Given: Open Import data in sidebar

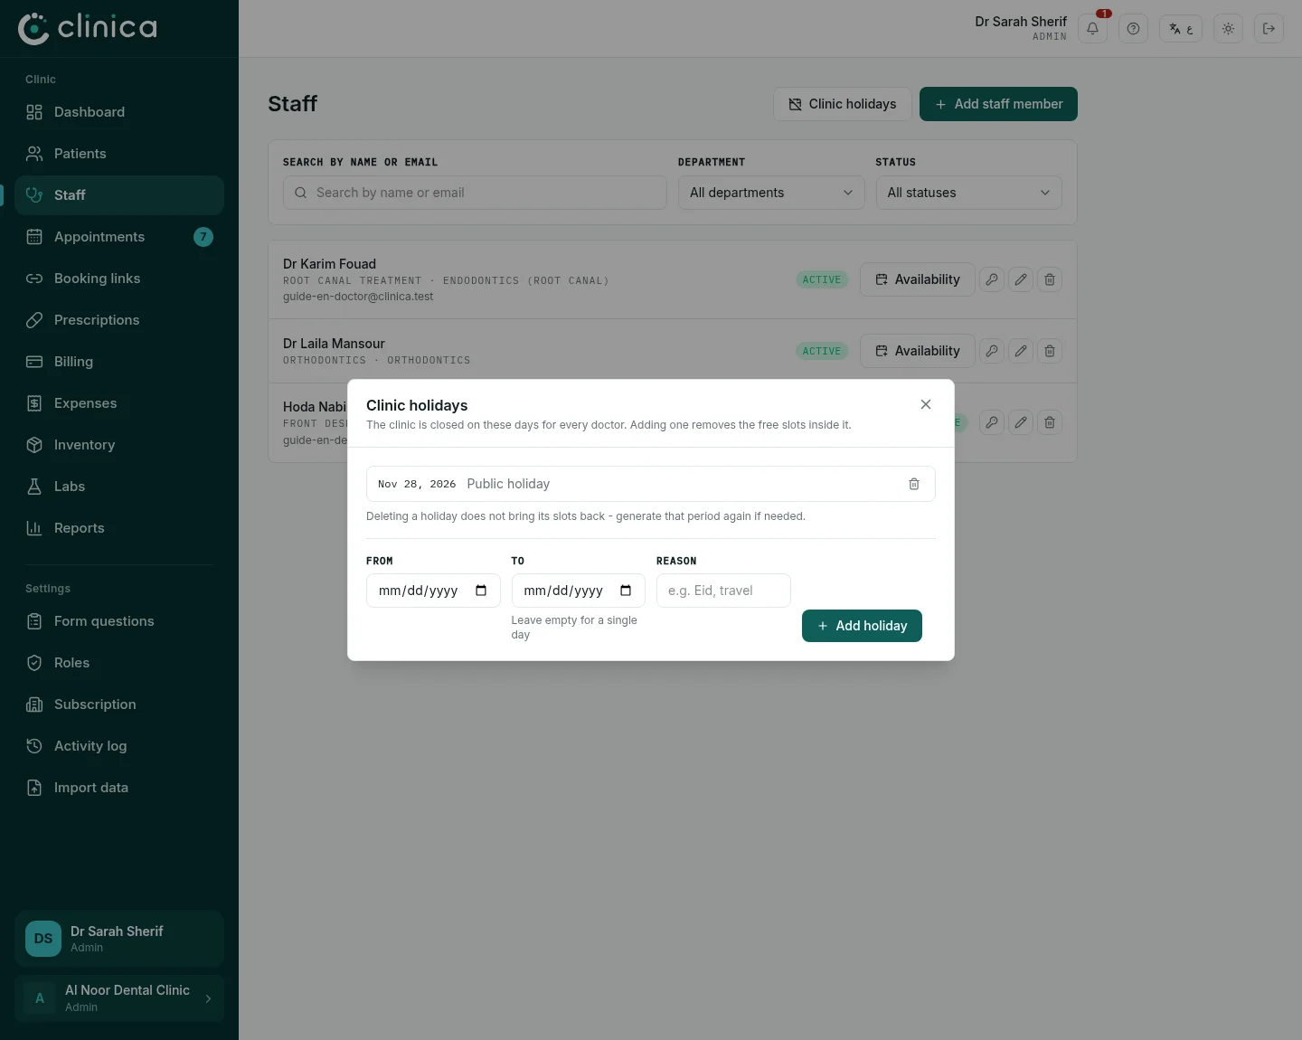Looking at the screenshot, I should click(119, 788).
